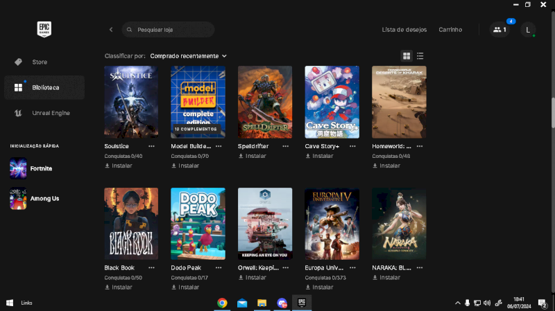Click the Black Book title text
This screenshot has width=555, height=311.
coord(119,268)
